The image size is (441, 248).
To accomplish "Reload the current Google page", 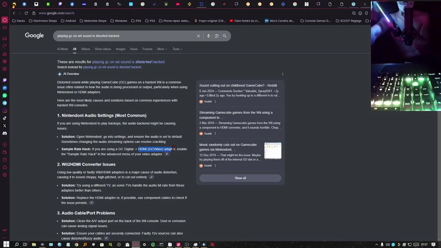I will tap(26, 13).
